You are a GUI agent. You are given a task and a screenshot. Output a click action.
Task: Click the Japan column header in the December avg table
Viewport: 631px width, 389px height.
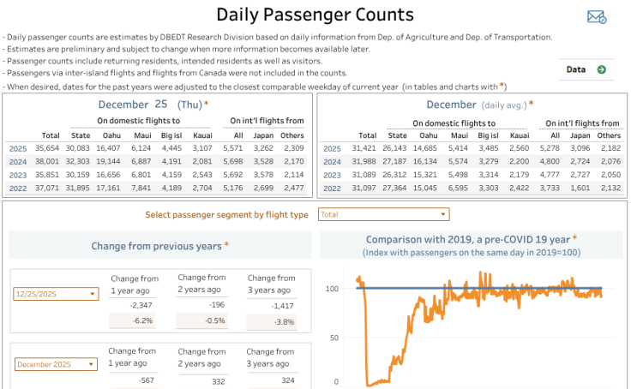click(x=580, y=135)
